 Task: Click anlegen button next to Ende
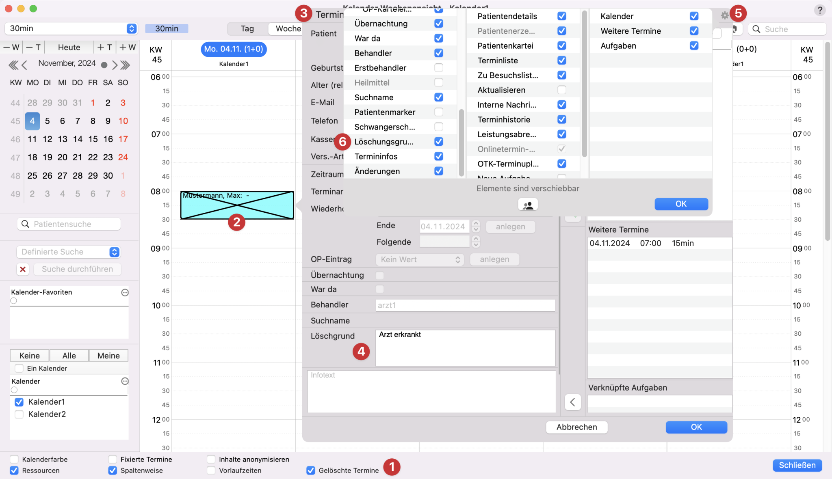(x=510, y=227)
